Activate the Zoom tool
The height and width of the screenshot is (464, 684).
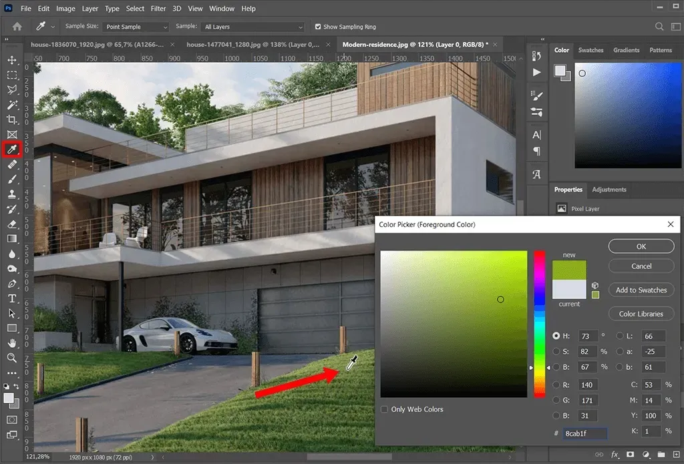[x=12, y=358]
